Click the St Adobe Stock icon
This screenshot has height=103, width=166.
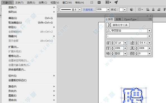click(99, 2)
